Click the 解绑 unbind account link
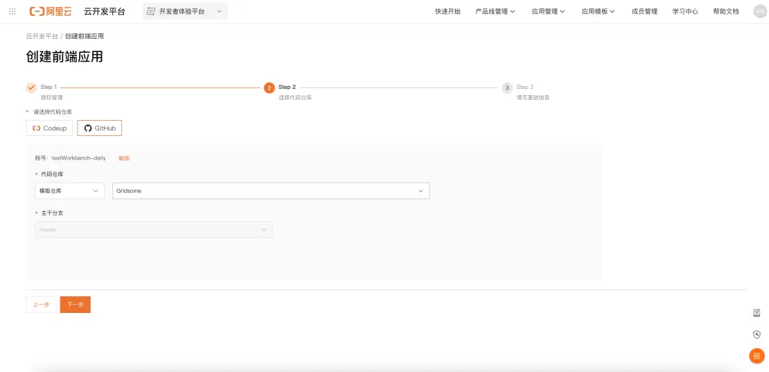The width and height of the screenshot is (769, 372). (x=124, y=158)
